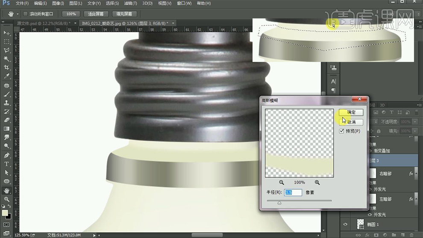Open the 填充 fill dropdown
This screenshot has width=423, height=238.
(415, 131)
